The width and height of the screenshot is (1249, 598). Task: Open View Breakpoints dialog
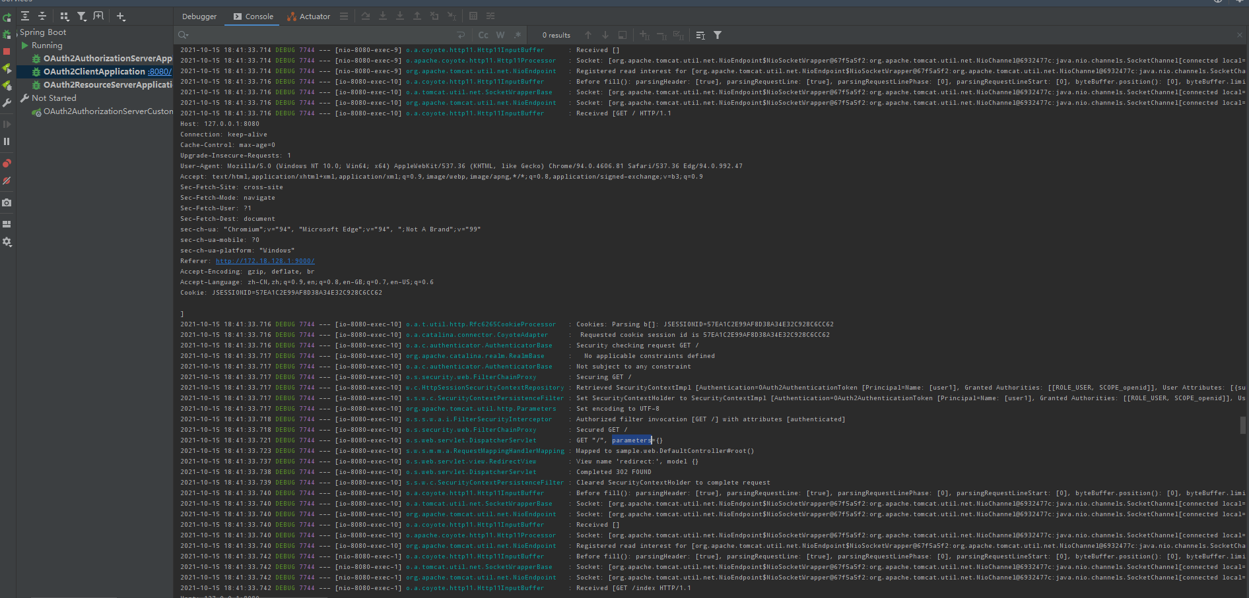pyautogui.click(x=7, y=163)
